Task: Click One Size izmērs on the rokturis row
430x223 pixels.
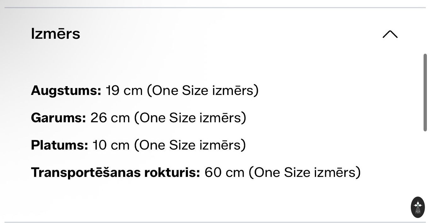Action: coord(305,172)
